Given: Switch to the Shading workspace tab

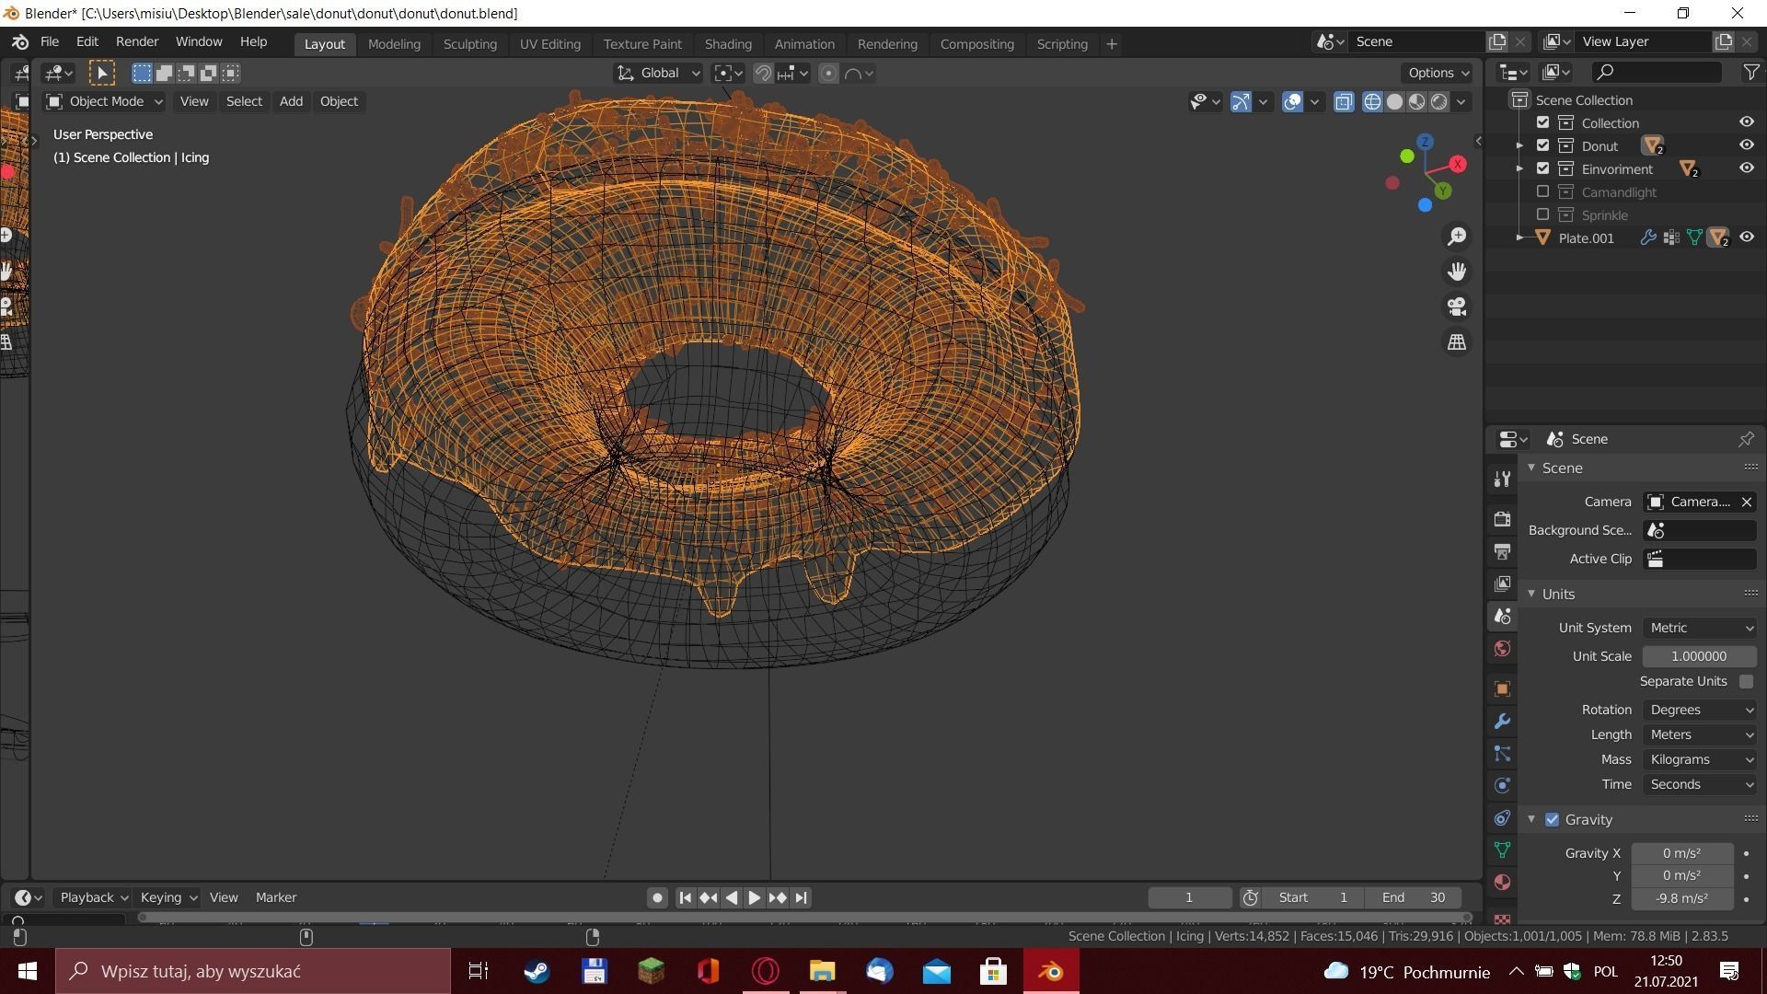Looking at the screenshot, I should [x=727, y=44].
